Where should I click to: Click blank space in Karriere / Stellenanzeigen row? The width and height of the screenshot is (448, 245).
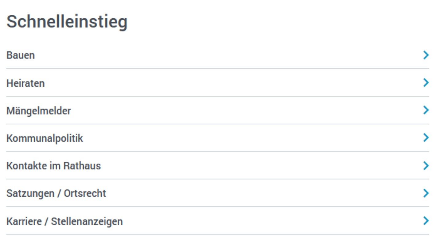click(x=246, y=221)
